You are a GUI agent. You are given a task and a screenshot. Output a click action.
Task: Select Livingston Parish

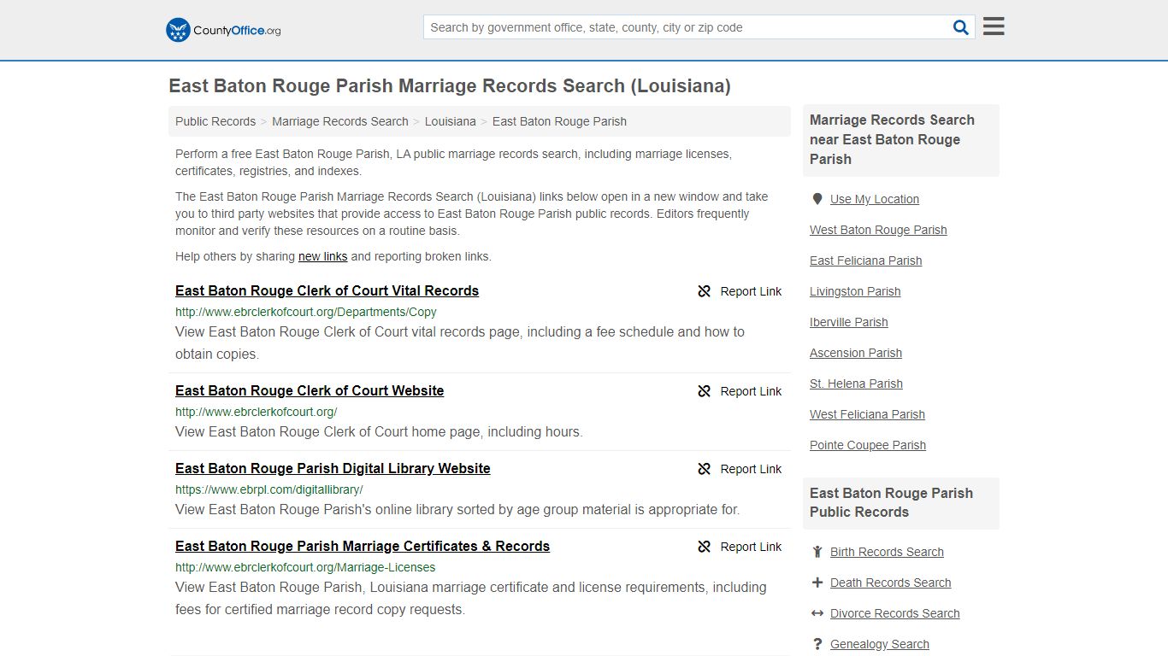855,291
